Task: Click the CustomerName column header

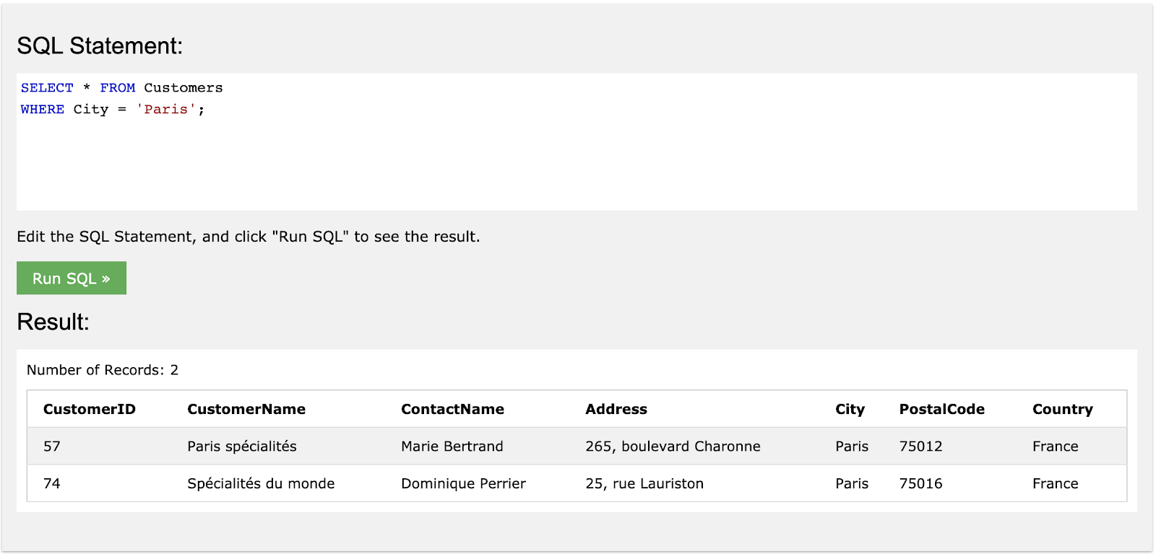Action: click(246, 410)
